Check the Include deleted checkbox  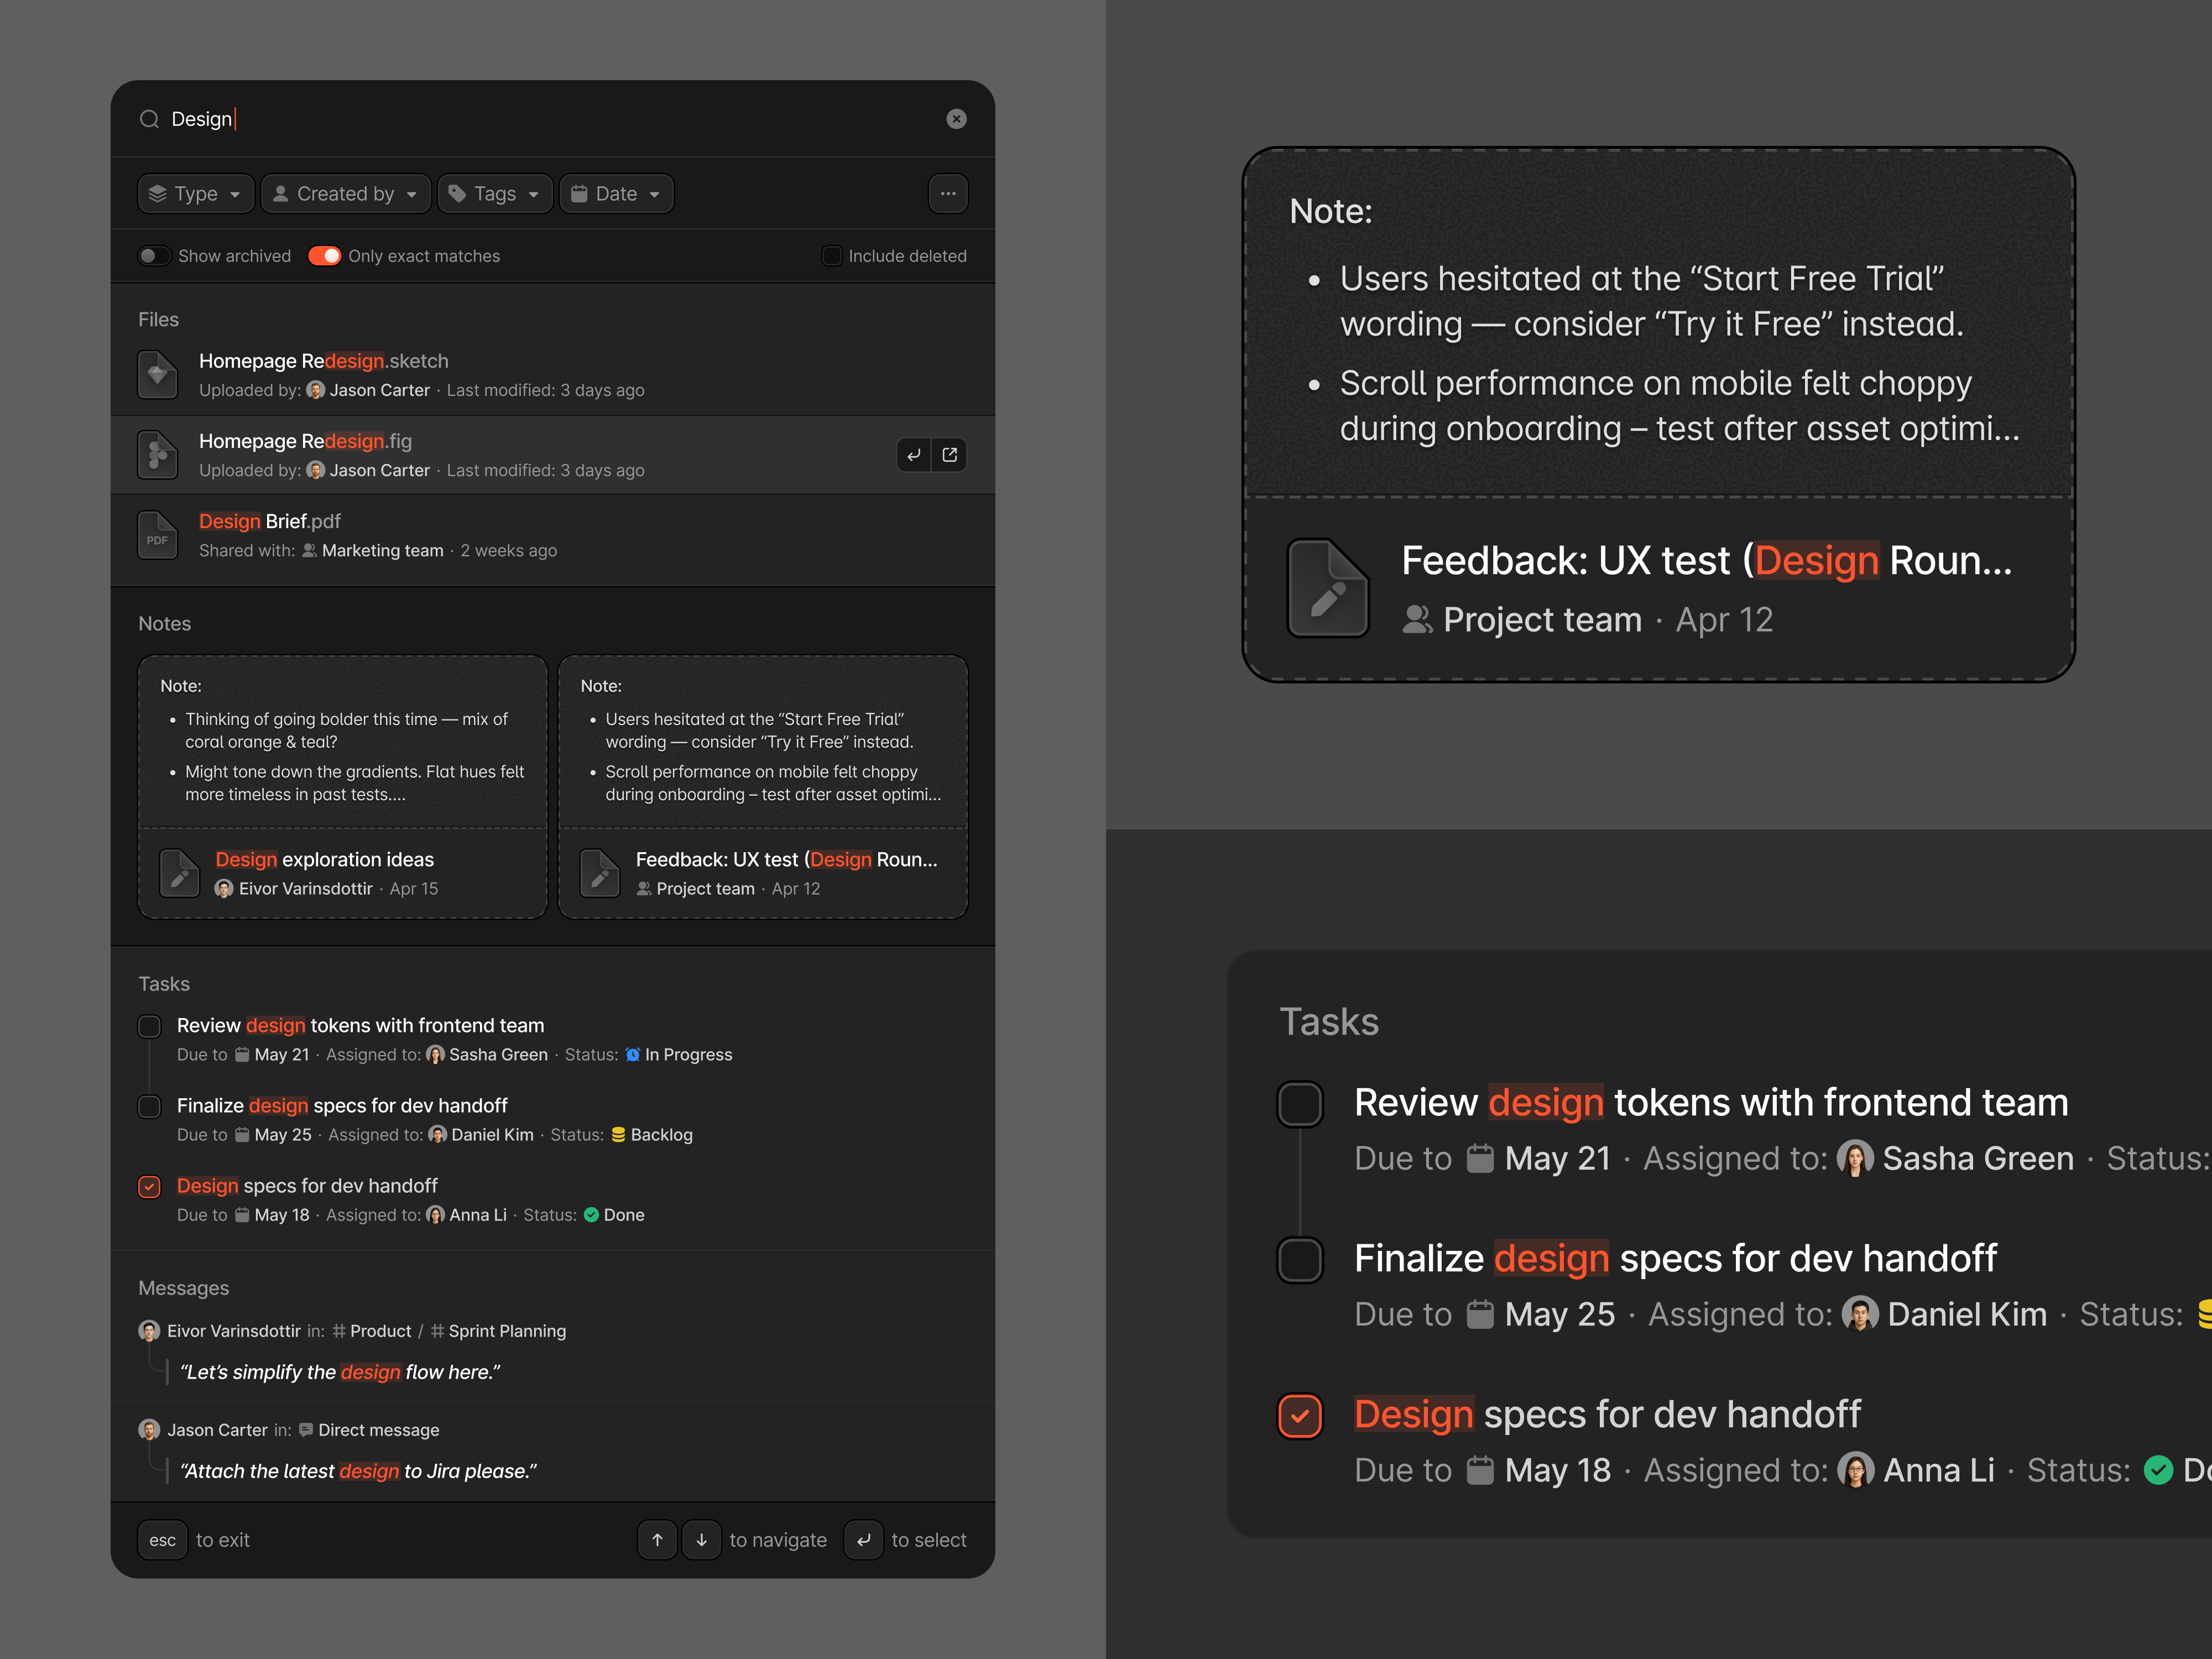(x=831, y=255)
